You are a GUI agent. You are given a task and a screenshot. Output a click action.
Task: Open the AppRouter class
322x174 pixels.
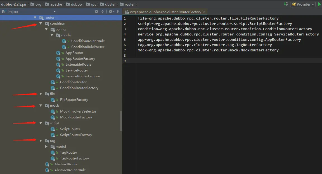[74, 53]
